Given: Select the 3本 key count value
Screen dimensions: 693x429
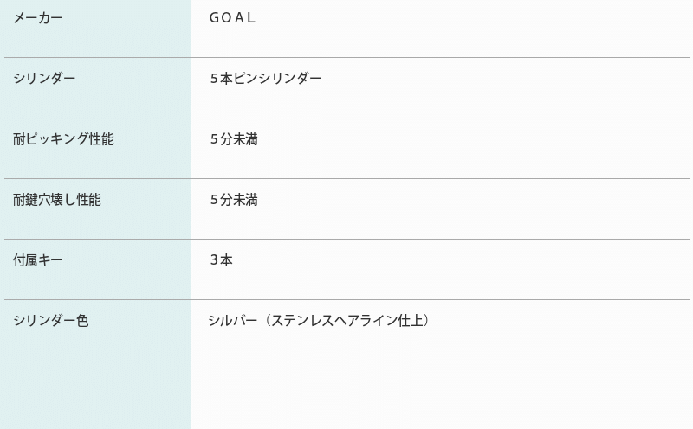Looking at the screenshot, I should click(222, 260).
